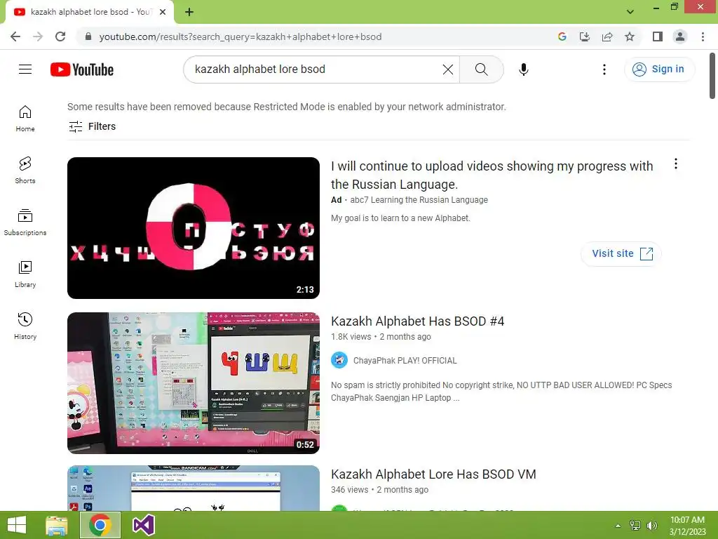The height and width of the screenshot is (539, 718).
Task: Click the Russian alphabet ad thumbnail
Action: pos(194,228)
